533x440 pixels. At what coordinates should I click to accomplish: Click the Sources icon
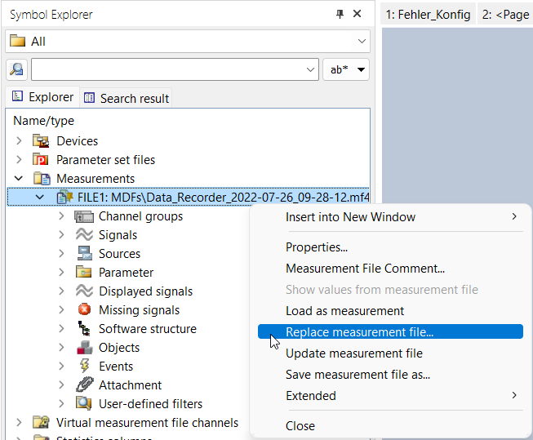pos(84,253)
